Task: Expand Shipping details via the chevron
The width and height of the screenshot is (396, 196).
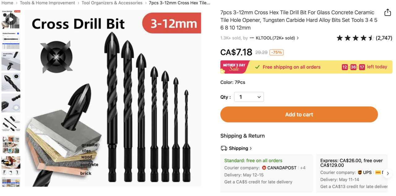Action: (x=251, y=148)
